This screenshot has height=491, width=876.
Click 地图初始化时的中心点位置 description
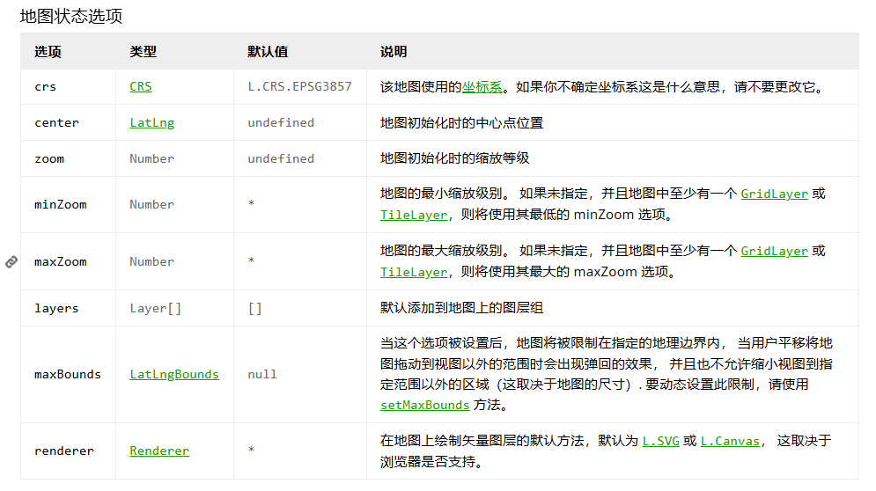click(462, 123)
